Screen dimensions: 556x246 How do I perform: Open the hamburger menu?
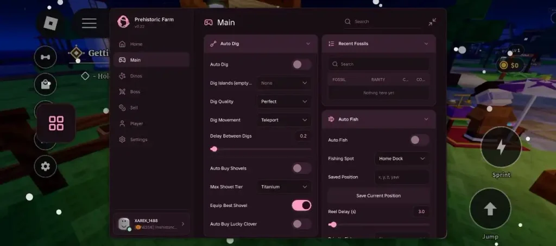click(89, 23)
